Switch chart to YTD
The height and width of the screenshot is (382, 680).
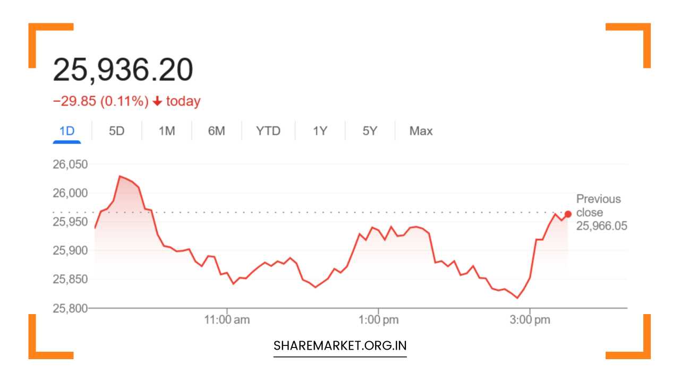pyautogui.click(x=268, y=131)
